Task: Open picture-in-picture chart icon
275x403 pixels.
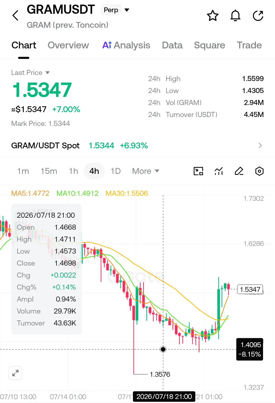Action: click(x=198, y=171)
